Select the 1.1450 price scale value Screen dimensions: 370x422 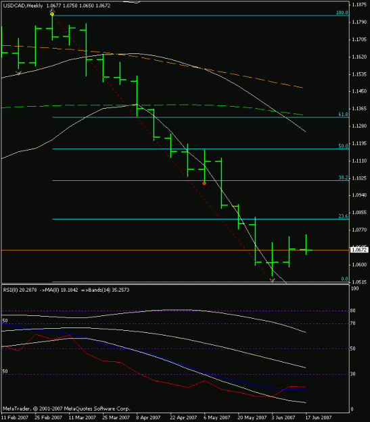click(x=359, y=91)
